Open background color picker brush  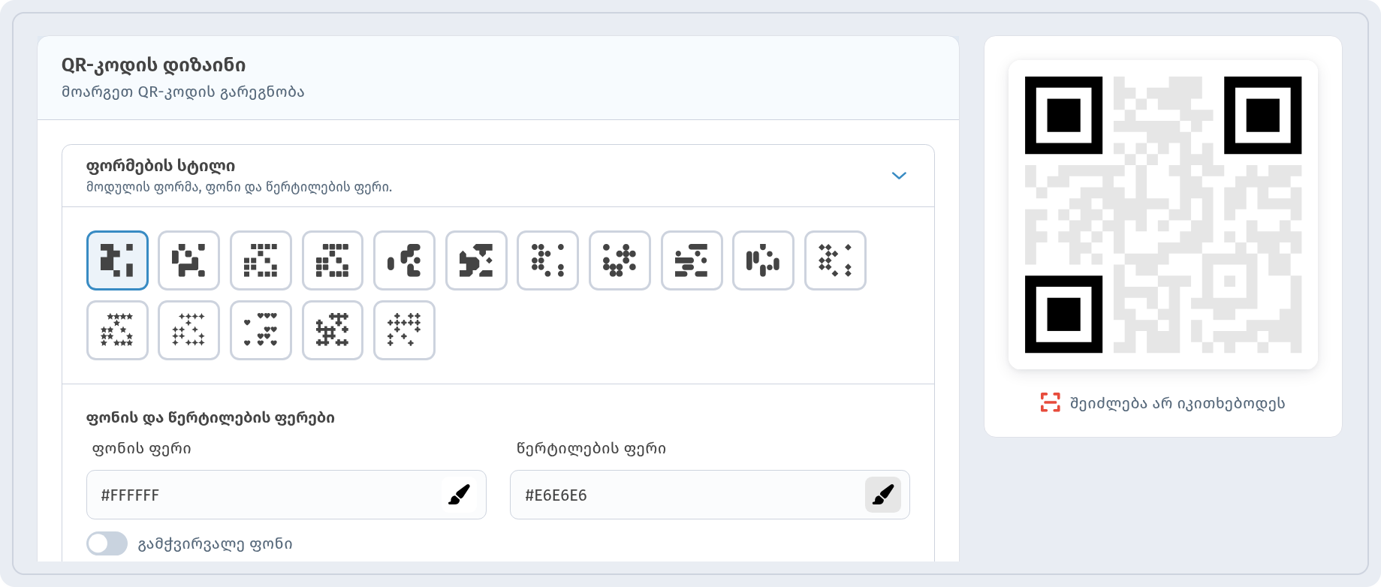coord(459,495)
